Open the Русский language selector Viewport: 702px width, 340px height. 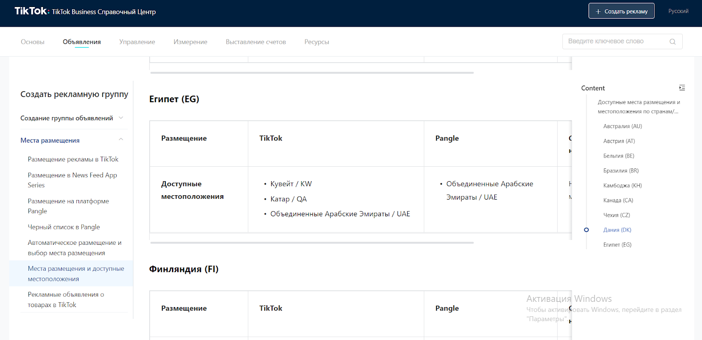(x=678, y=11)
